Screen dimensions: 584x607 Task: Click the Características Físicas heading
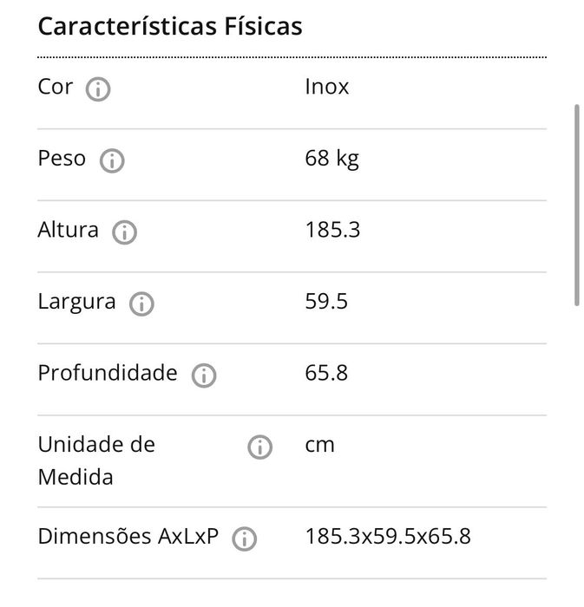point(170,26)
